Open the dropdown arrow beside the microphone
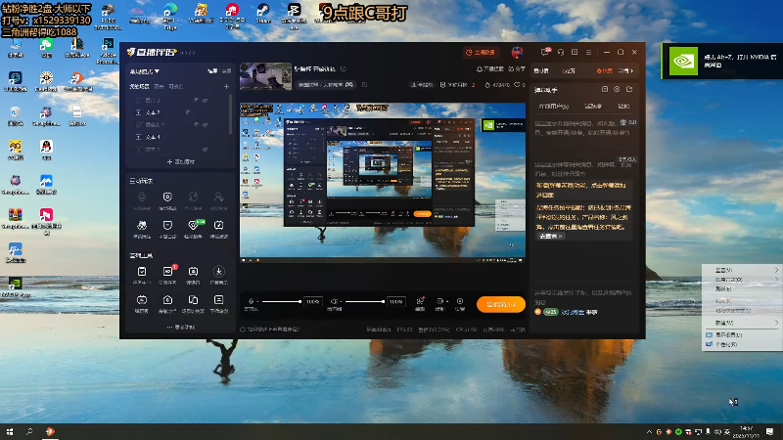This screenshot has width=783, height=440. click(257, 302)
